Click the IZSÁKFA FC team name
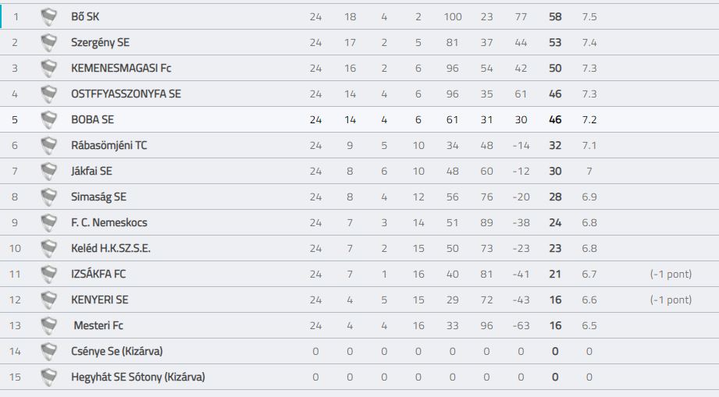This screenshot has height=397, width=719. coord(98,274)
